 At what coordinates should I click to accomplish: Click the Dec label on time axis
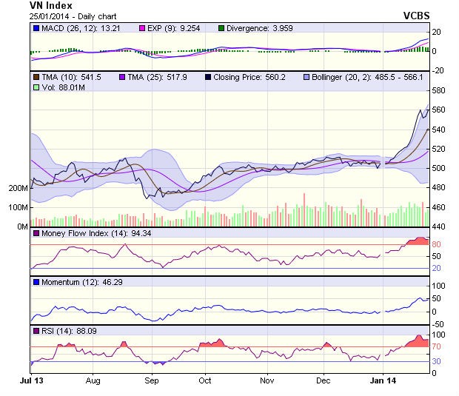coord(322,380)
